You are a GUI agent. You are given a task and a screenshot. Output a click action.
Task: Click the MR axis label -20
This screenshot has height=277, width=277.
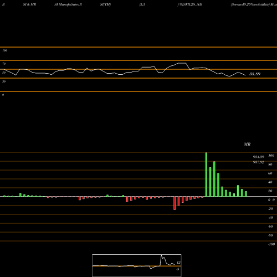(270, 209)
